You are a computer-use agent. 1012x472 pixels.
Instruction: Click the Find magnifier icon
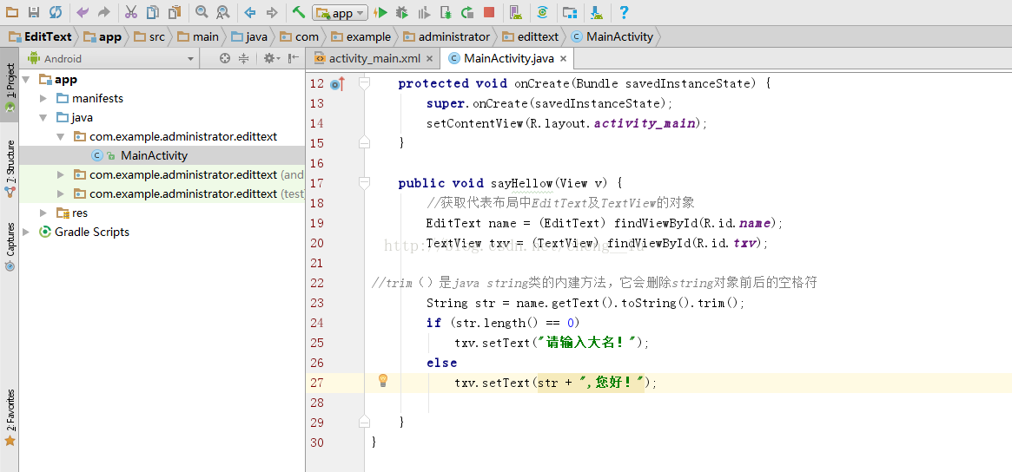tap(201, 12)
